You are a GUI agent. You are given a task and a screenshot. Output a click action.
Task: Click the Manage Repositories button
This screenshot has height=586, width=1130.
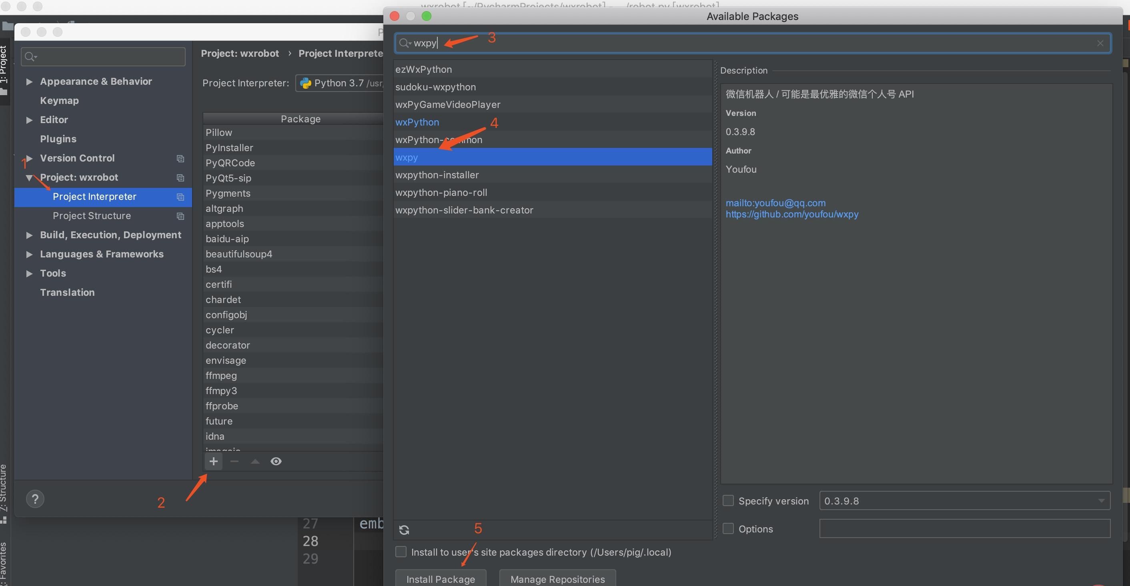557,578
